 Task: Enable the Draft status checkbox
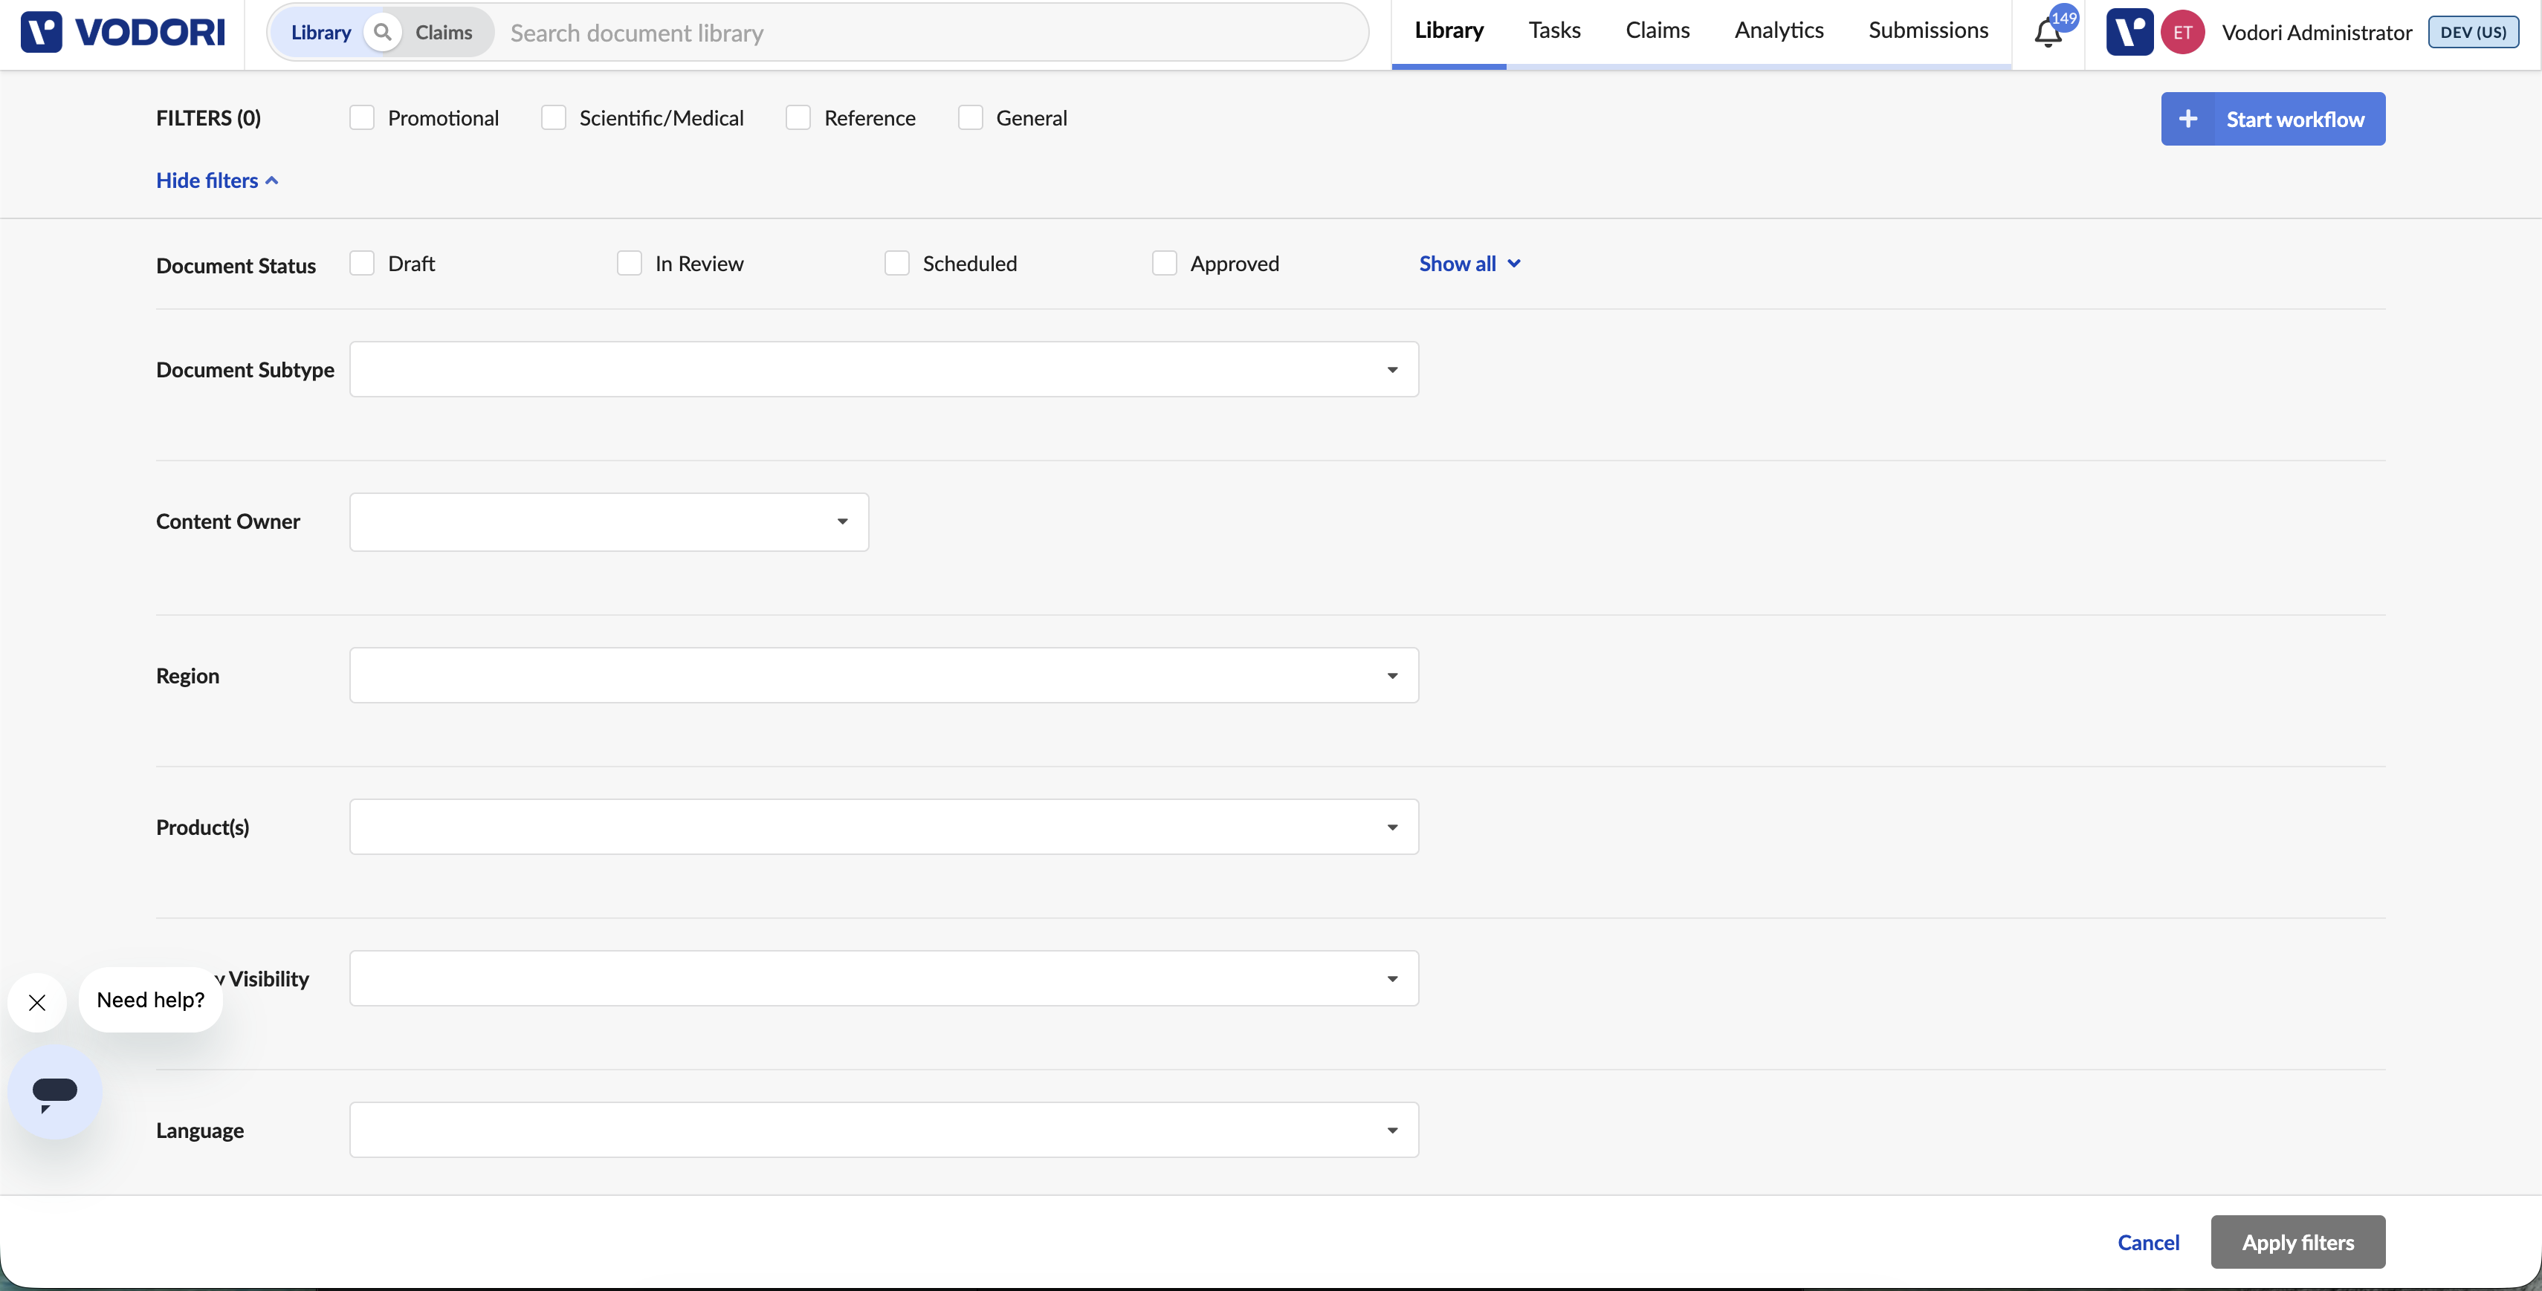coord(362,264)
